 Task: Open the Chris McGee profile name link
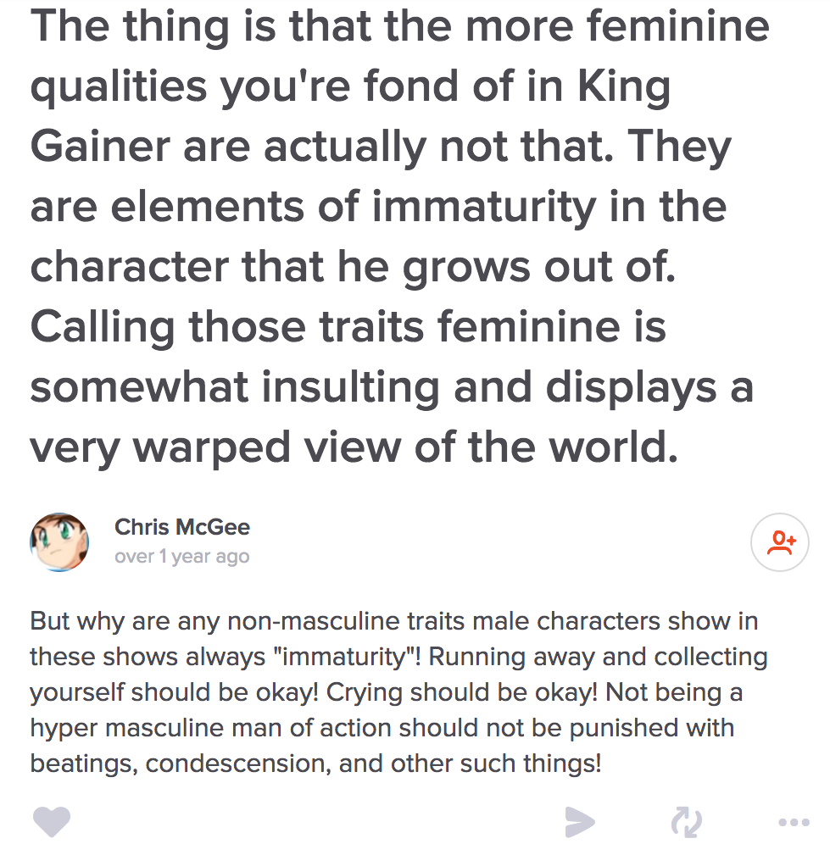pos(182,527)
